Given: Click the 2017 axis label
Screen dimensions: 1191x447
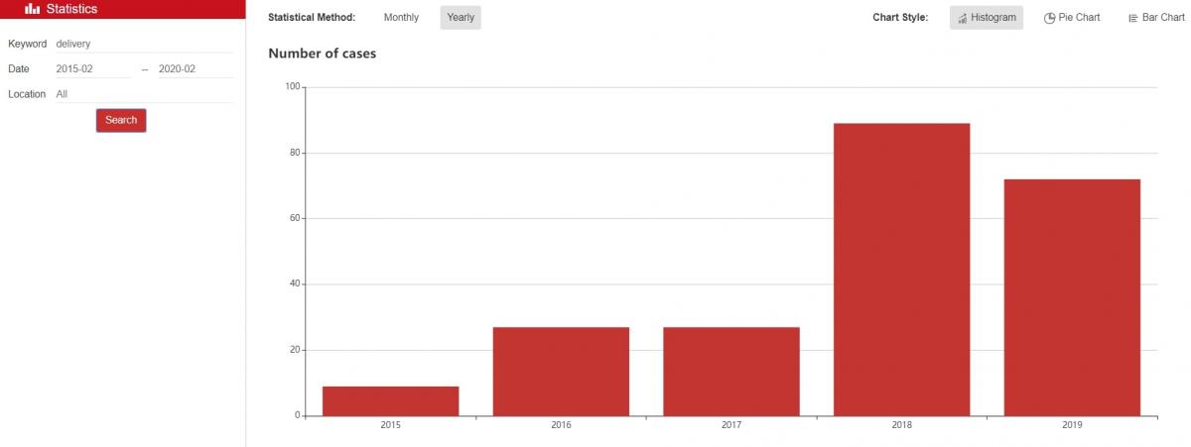Looking at the screenshot, I should point(731,425).
